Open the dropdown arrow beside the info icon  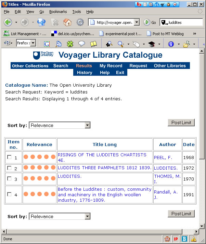(x=179, y=44)
